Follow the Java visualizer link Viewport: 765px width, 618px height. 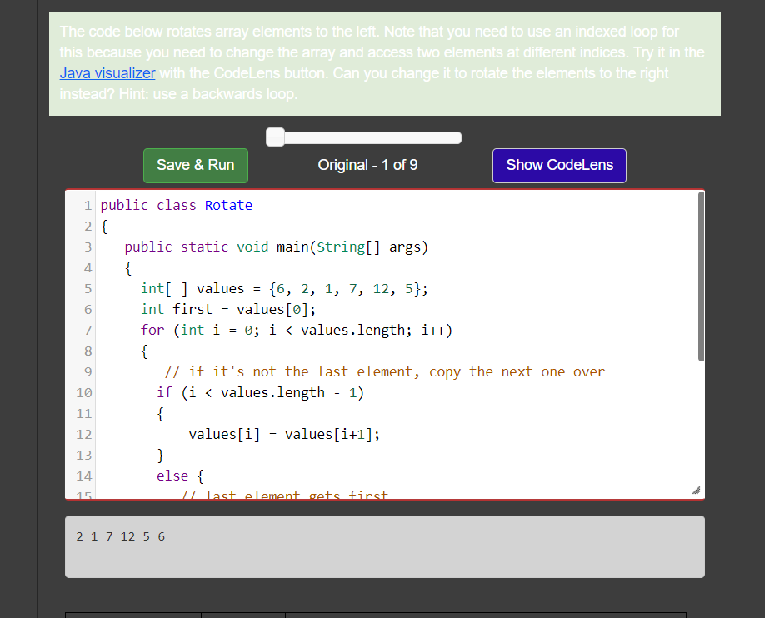coord(107,73)
